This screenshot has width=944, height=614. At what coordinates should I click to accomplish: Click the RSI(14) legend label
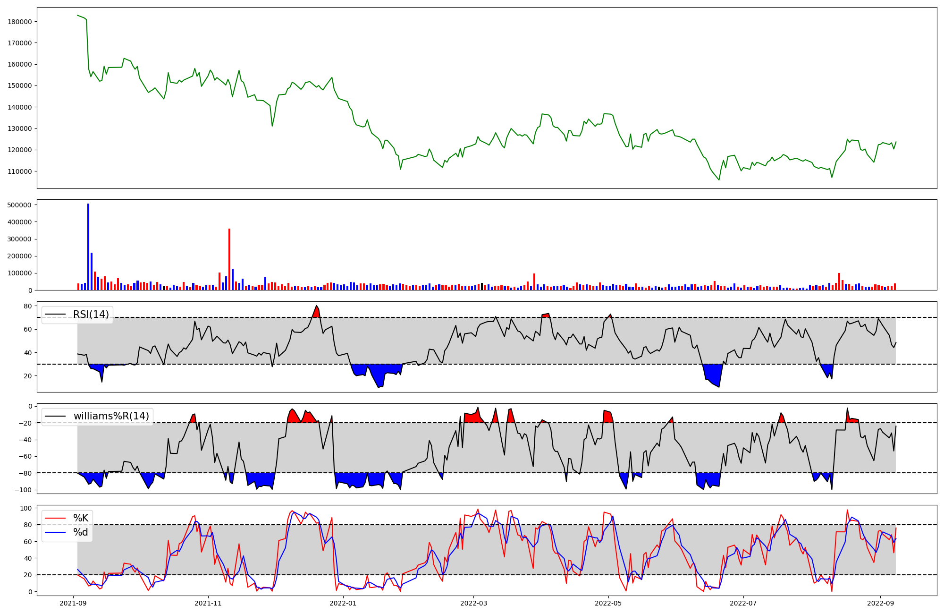(x=91, y=315)
